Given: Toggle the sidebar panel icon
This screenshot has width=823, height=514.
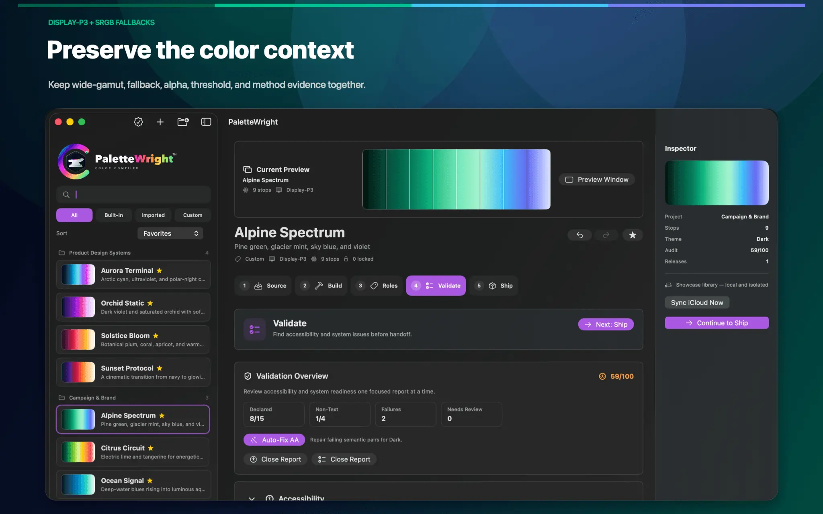Looking at the screenshot, I should [206, 122].
